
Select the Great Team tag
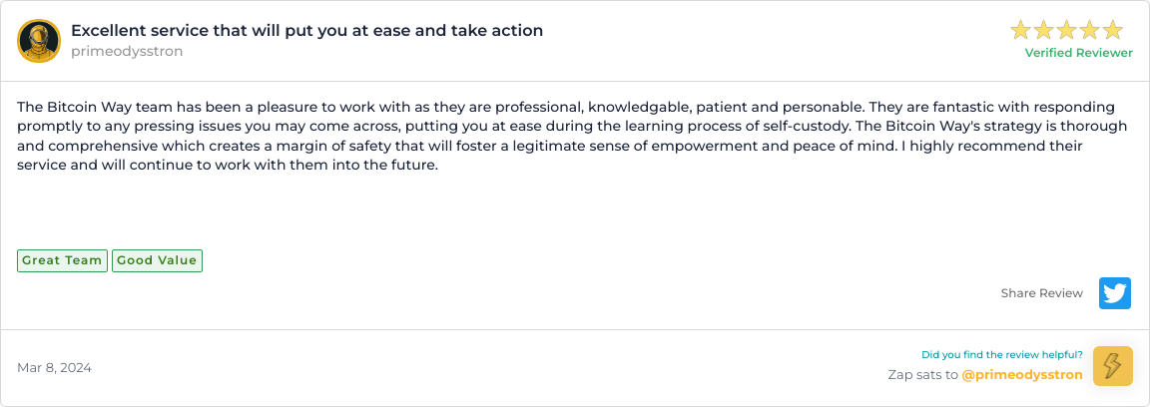pyautogui.click(x=62, y=260)
